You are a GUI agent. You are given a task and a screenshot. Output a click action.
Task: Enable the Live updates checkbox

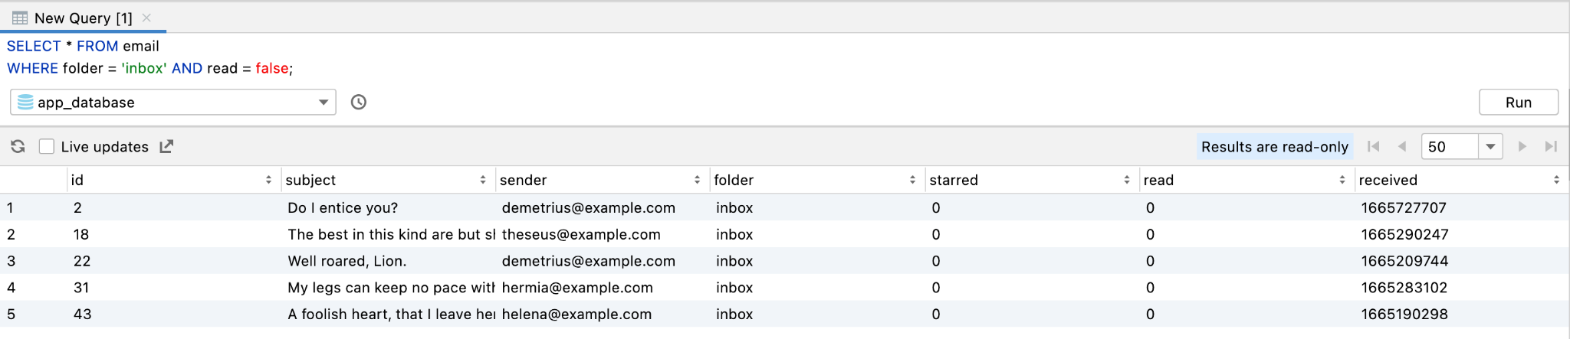[47, 146]
